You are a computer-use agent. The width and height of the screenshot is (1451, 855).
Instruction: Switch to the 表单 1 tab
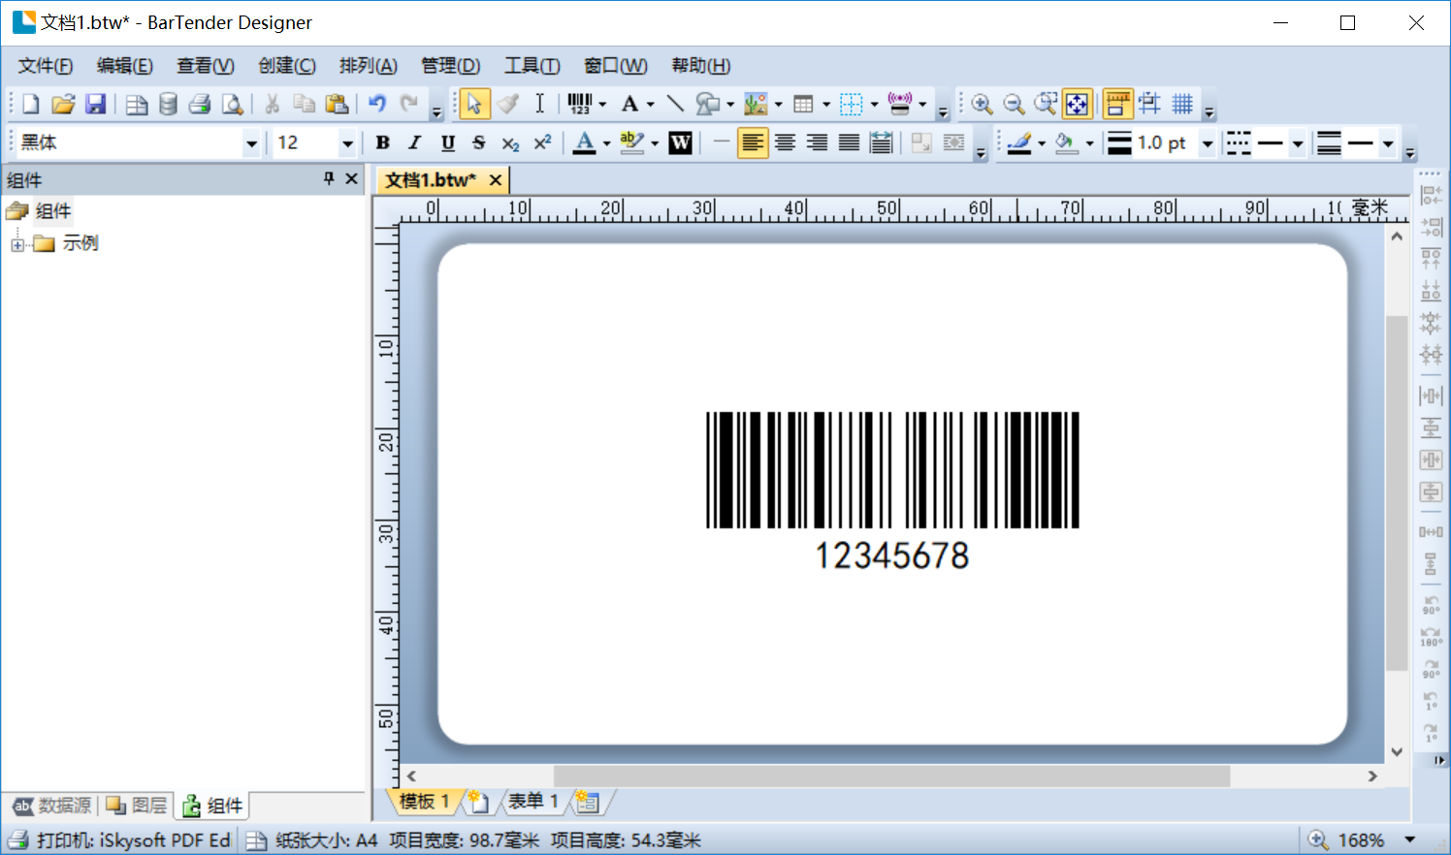coord(533,802)
